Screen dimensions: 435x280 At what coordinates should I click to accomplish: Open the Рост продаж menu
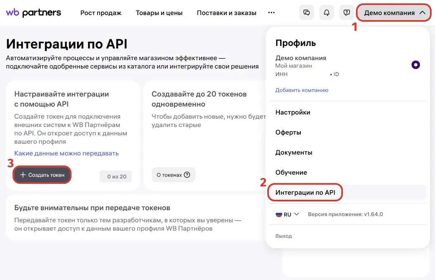101,13
